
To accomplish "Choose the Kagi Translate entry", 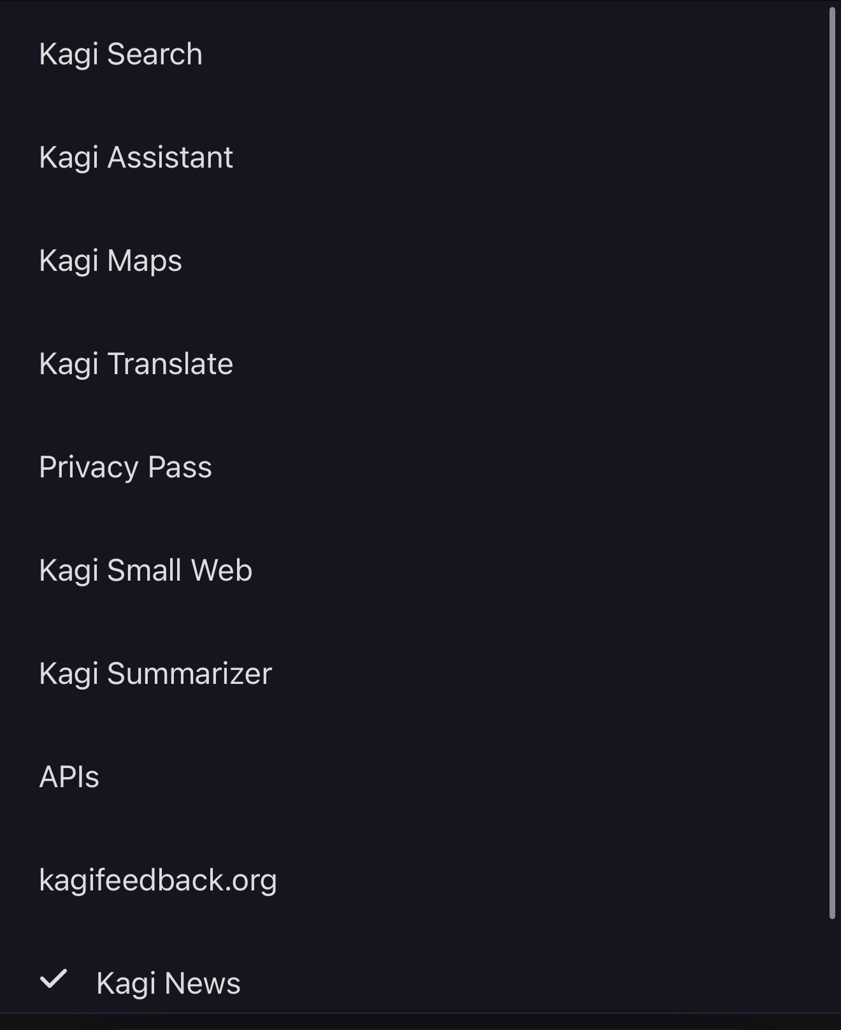I will (x=136, y=364).
